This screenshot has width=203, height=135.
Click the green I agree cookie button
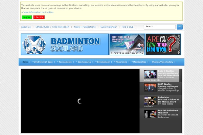point(27,17)
